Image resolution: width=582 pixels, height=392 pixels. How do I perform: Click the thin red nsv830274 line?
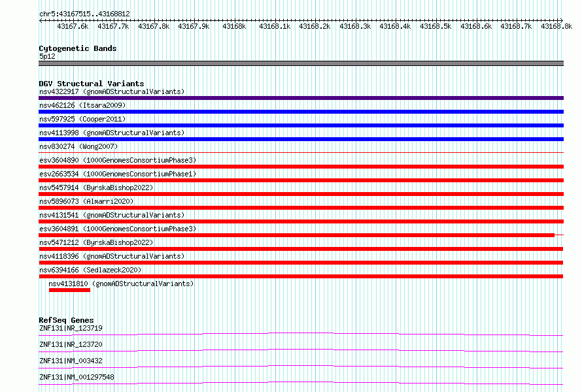(x=301, y=152)
